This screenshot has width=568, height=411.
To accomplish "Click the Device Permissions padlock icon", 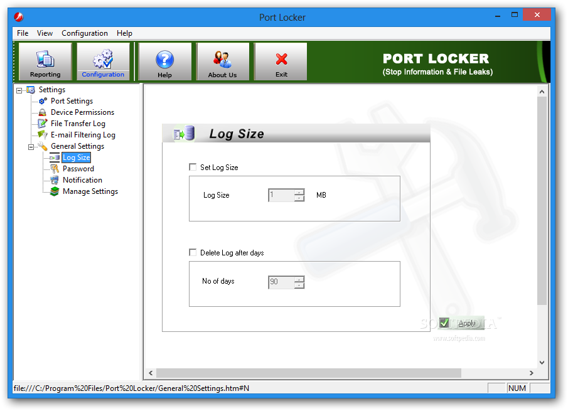I will coord(43,112).
